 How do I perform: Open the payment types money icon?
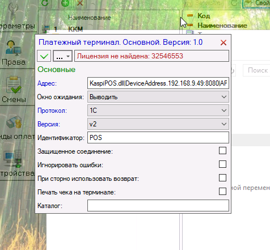pyautogui.click(x=14, y=122)
